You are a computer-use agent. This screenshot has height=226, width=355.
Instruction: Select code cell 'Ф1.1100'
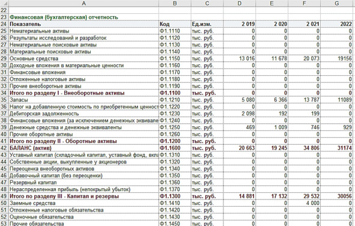[x=175, y=93]
